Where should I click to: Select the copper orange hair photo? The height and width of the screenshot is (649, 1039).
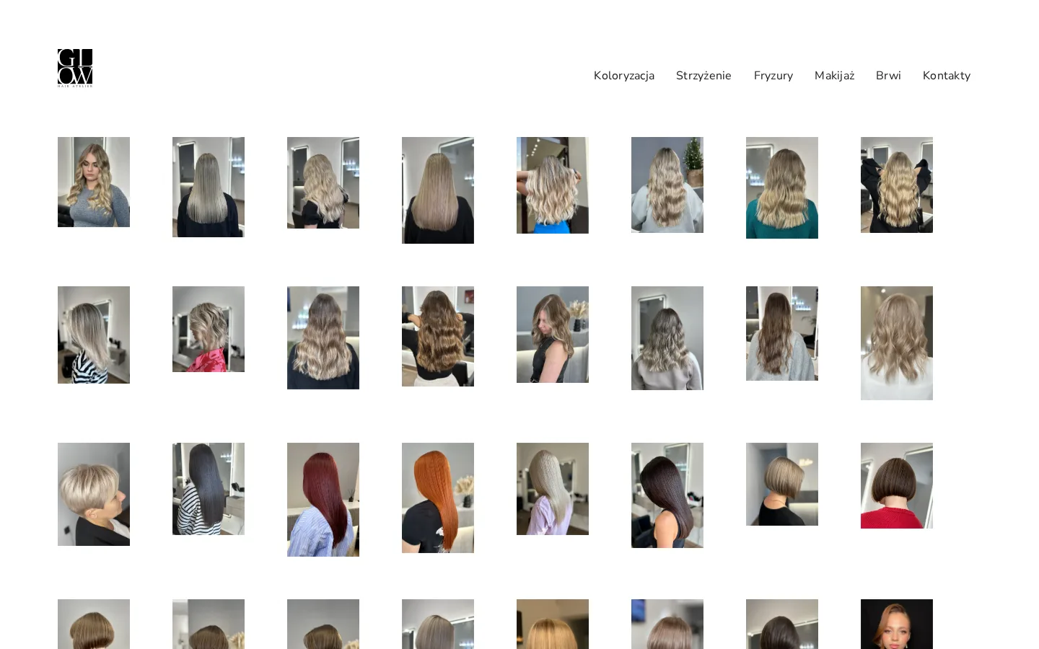438,498
